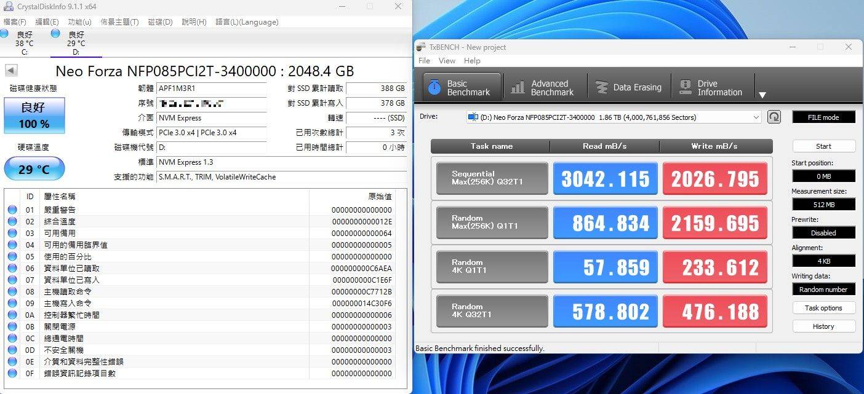Open the Task options dialog

[823, 307]
